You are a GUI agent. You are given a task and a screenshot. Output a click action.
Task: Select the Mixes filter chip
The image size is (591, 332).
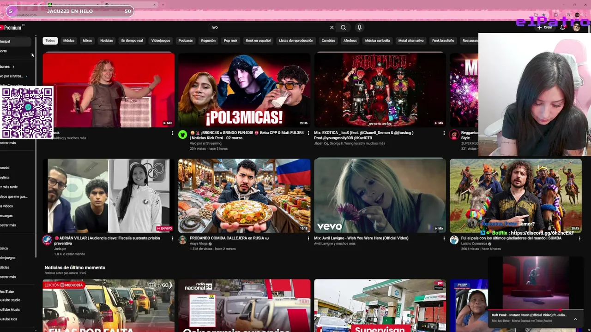[87, 41]
